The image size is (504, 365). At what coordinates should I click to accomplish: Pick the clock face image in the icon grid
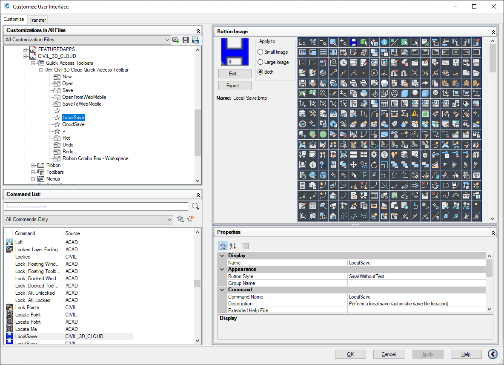point(343,63)
